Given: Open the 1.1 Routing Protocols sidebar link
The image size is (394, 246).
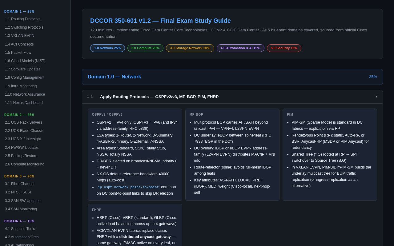Looking at the screenshot, I should (22, 19).
